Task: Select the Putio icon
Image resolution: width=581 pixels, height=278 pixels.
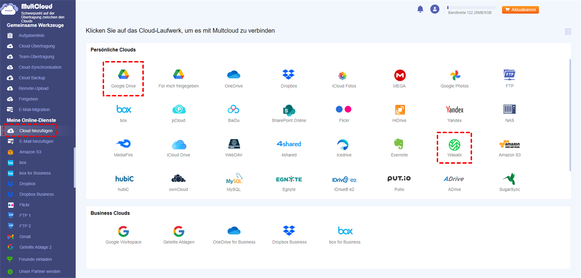Action: [399, 179]
